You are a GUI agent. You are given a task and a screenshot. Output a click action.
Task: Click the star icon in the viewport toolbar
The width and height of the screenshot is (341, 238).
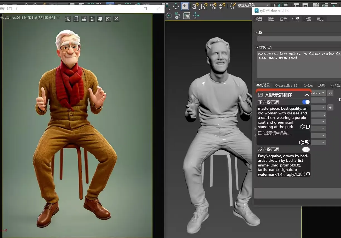tap(68, 19)
